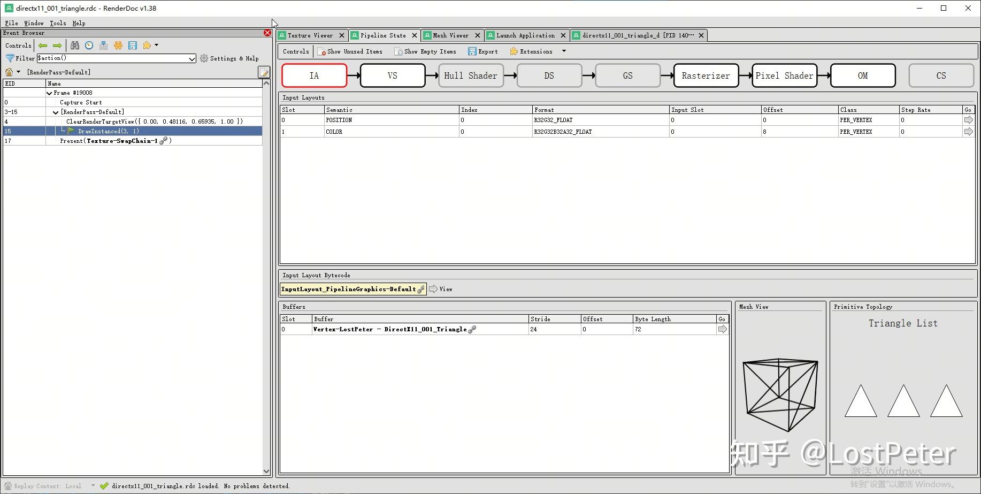Collapse the Frame #19008 tree node
981x494 pixels.
point(49,92)
